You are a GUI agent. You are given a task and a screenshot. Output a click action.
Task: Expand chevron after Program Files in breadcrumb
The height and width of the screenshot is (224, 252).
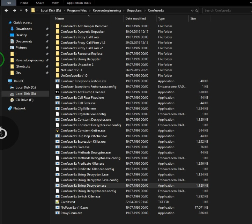click(x=90, y=10)
